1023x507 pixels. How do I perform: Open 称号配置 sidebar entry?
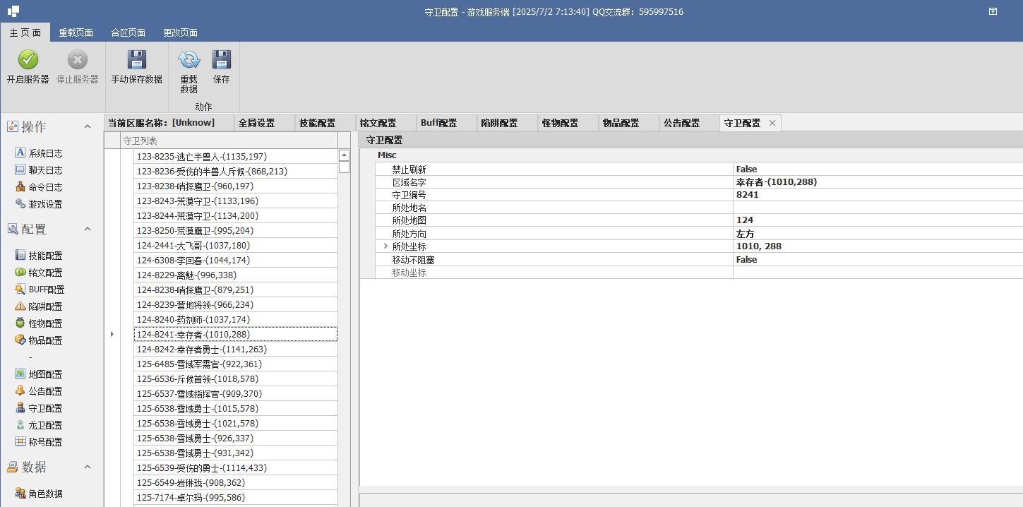point(45,442)
